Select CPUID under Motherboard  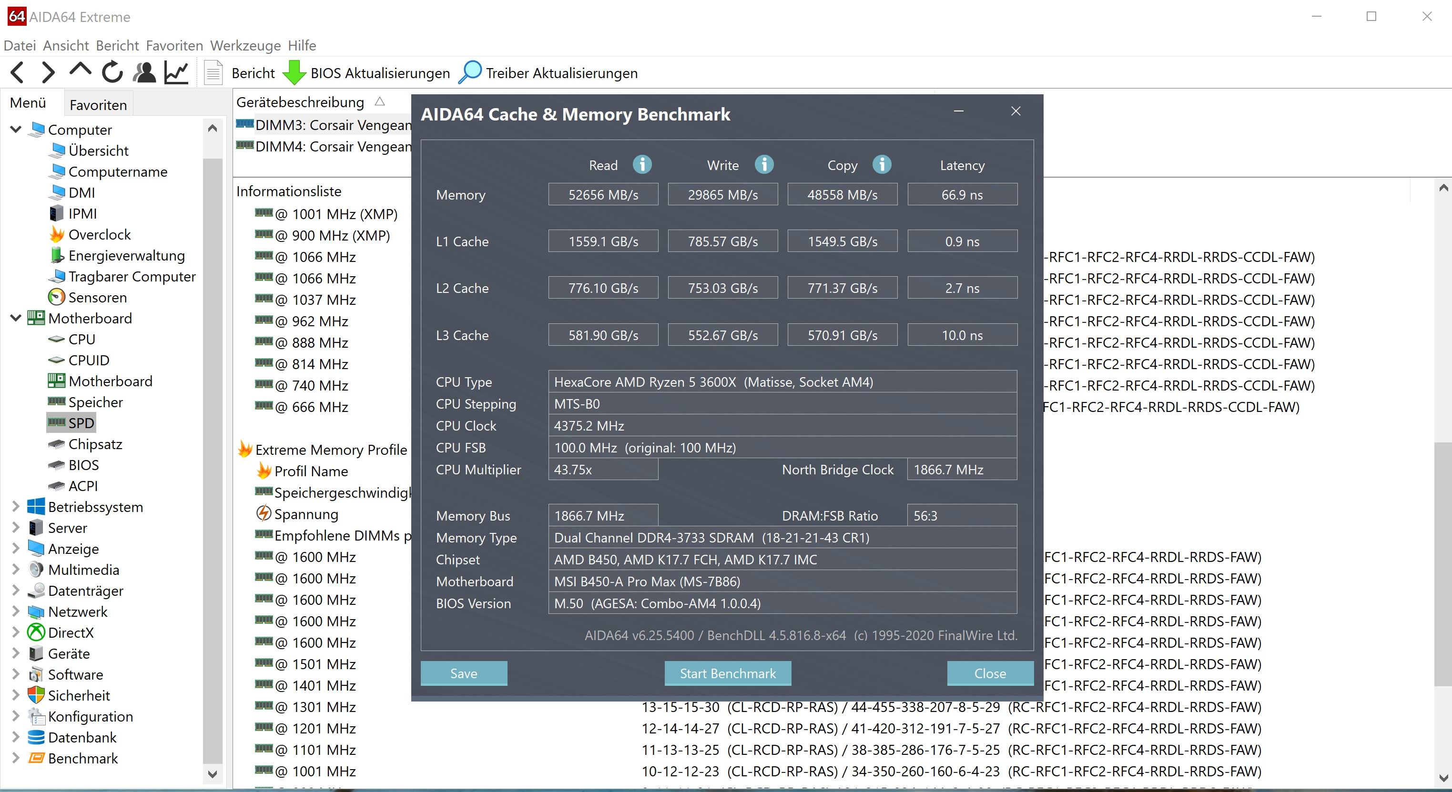coord(78,361)
